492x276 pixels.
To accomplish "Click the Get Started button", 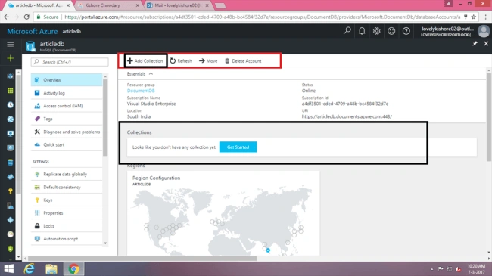I will tap(238, 147).
